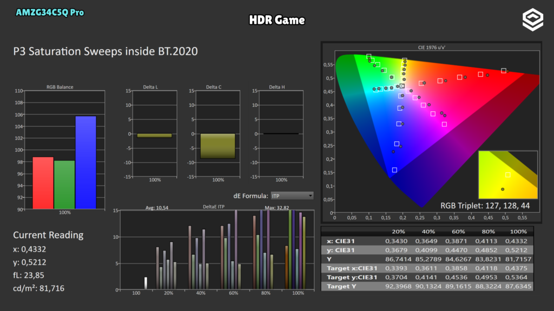Click the Delta H chart title

point(276,87)
